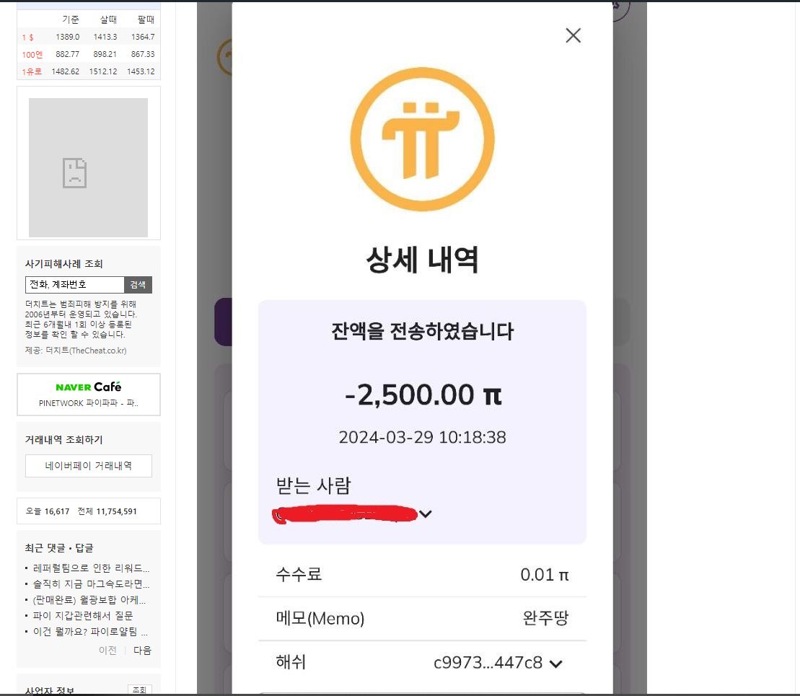Click the memo value 완주땅

(545, 618)
